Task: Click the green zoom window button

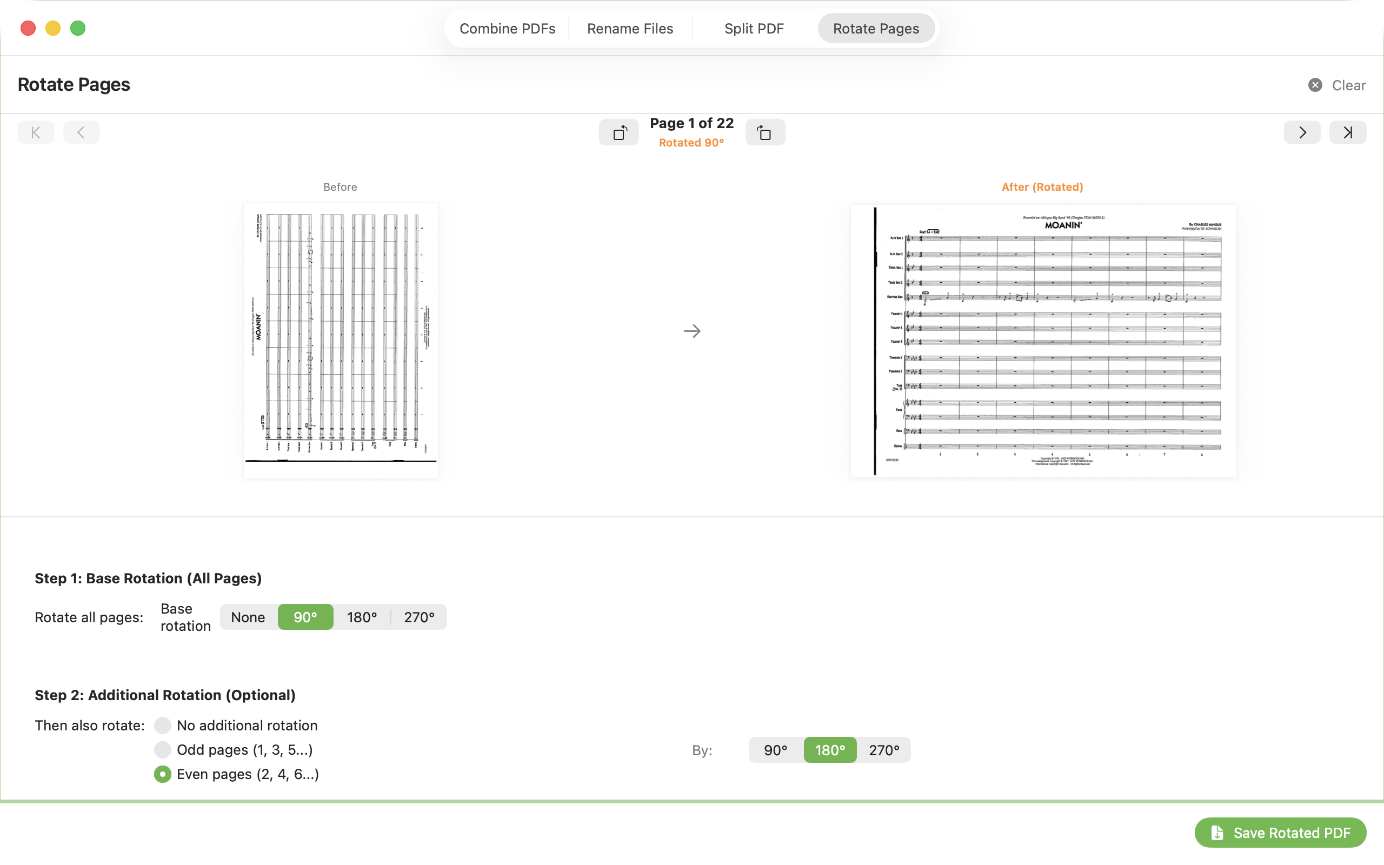Action: click(x=78, y=28)
